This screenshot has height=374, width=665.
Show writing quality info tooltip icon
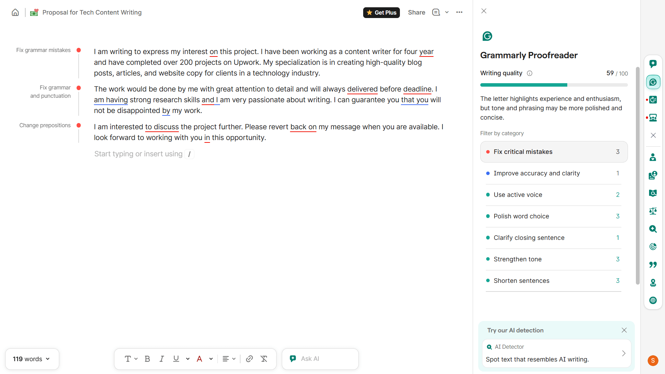[530, 73]
